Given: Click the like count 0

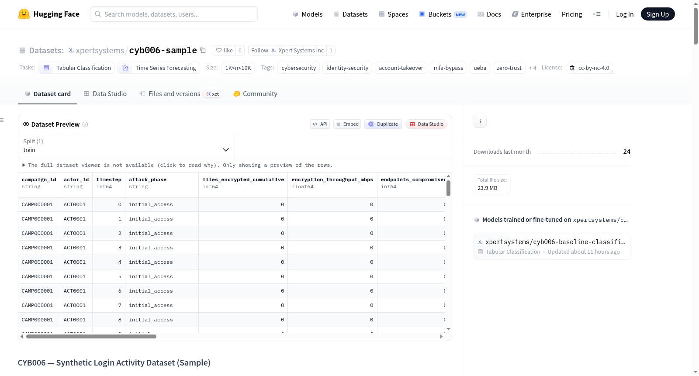Looking at the screenshot, I should pos(240,50).
